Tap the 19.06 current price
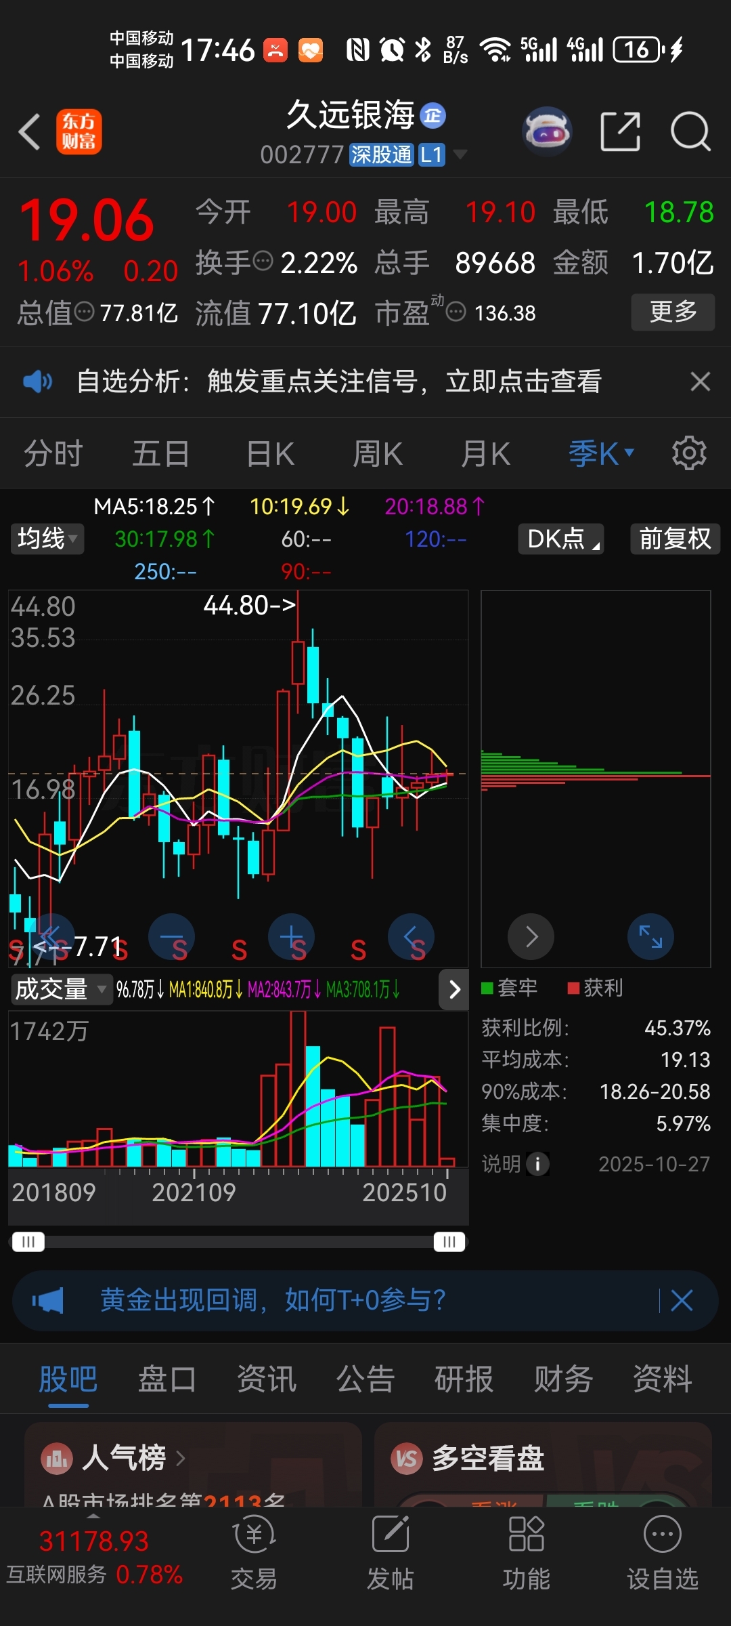This screenshot has width=731, height=1626. point(87,220)
